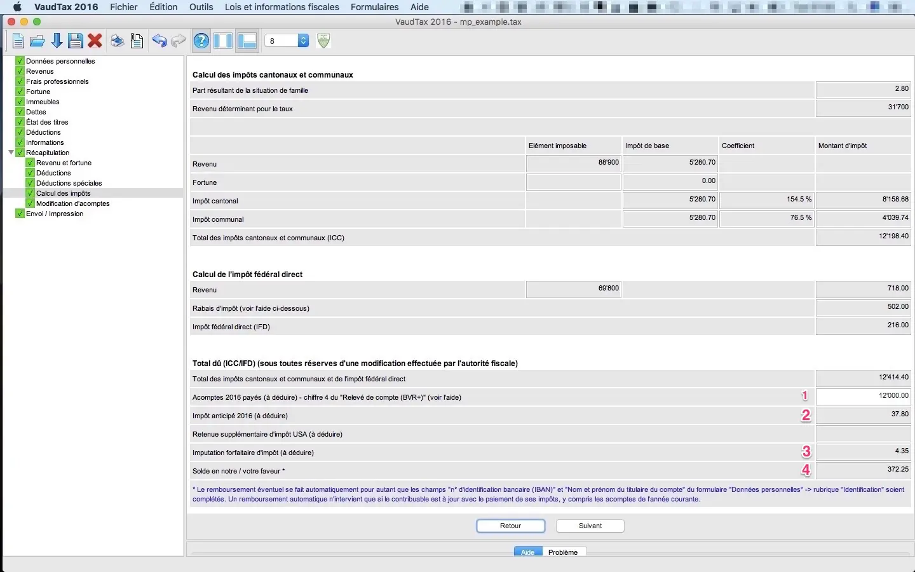Viewport: 915px width, 572px height.
Task: Open the Frais professionnels section
Action: coord(57,81)
